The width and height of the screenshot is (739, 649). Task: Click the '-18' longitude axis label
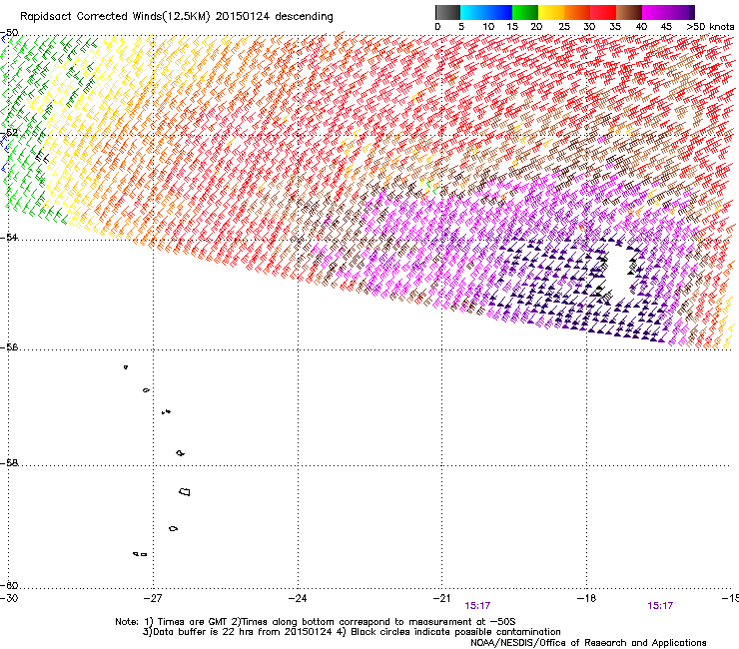pos(586,598)
